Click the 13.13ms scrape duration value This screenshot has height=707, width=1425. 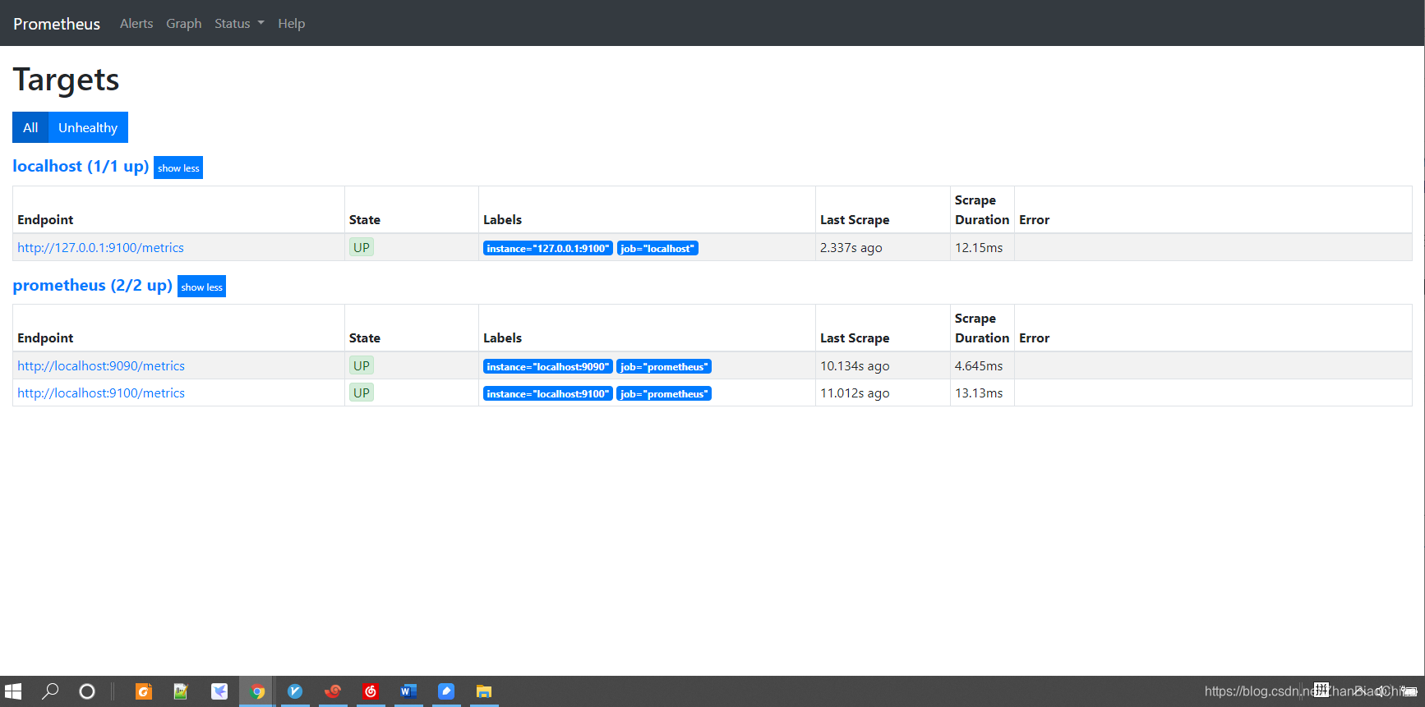pyautogui.click(x=979, y=393)
